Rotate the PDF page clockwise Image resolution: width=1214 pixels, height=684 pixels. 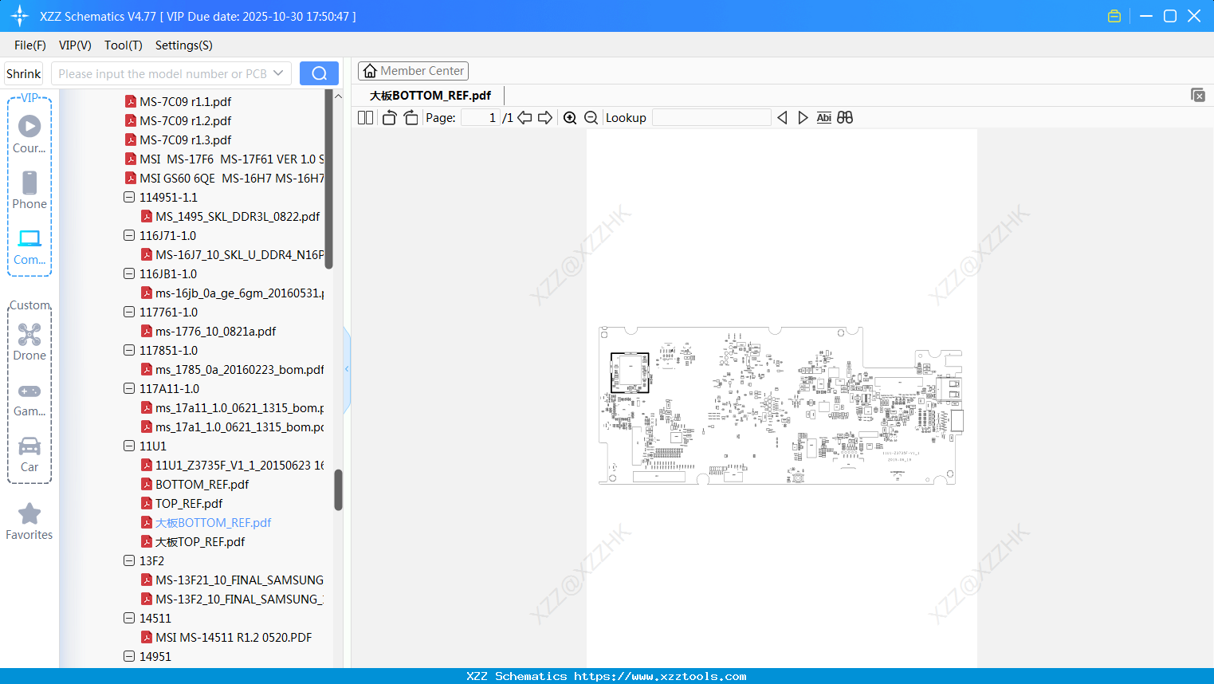[x=411, y=118]
